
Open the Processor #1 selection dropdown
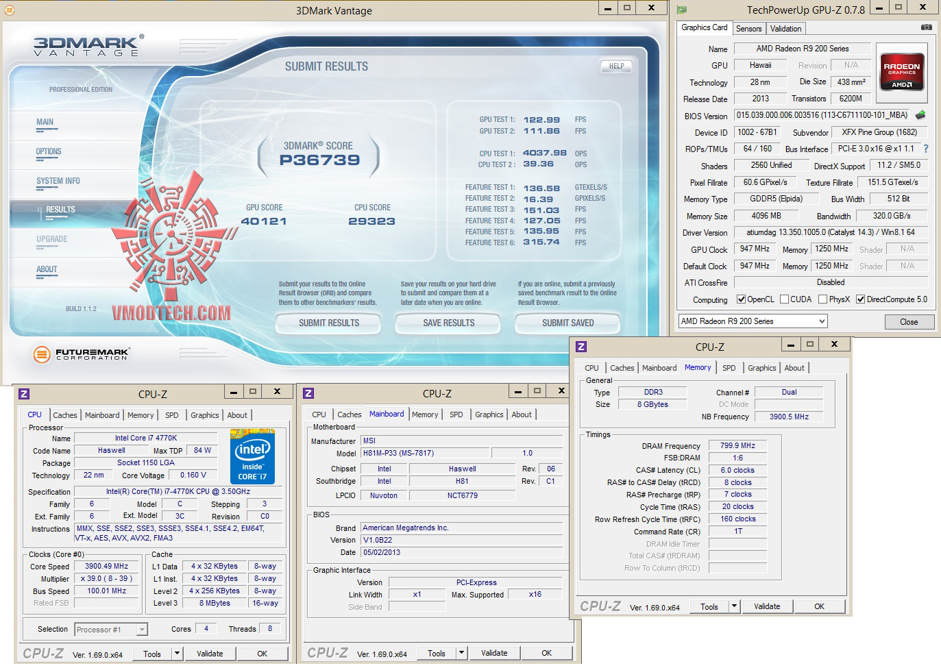tap(111, 630)
